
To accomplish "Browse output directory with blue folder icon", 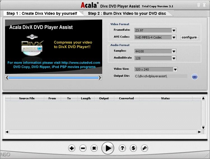I will (x=195, y=77).
